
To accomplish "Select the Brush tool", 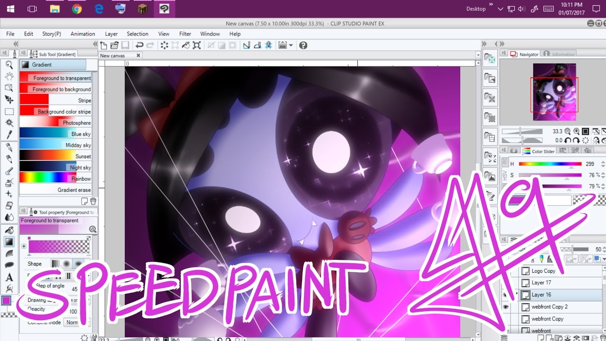I will coord(9,171).
